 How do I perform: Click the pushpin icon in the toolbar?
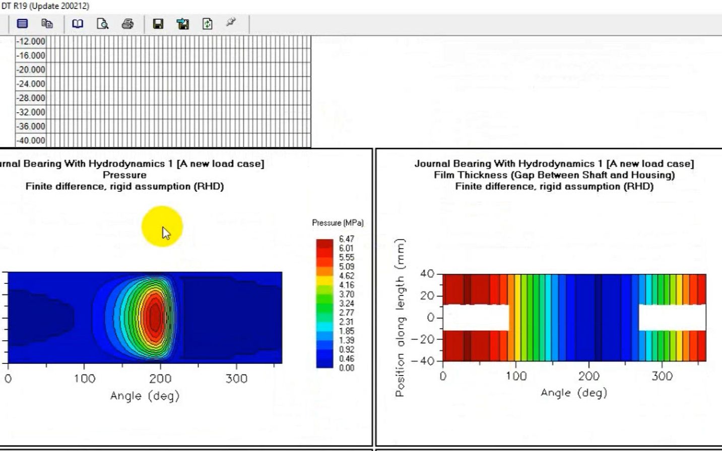231,23
